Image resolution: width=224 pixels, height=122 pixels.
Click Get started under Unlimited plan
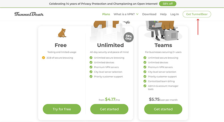point(109,109)
